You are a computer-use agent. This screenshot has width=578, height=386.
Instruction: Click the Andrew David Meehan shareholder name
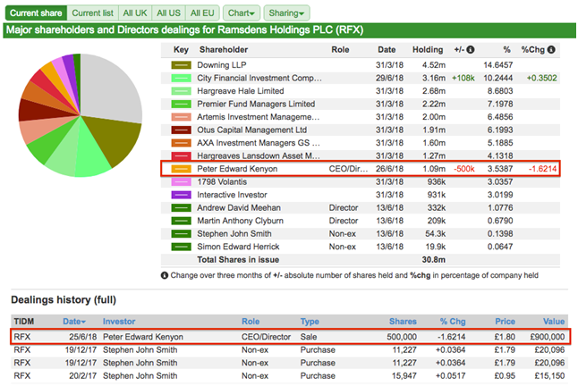pos(239,208)
